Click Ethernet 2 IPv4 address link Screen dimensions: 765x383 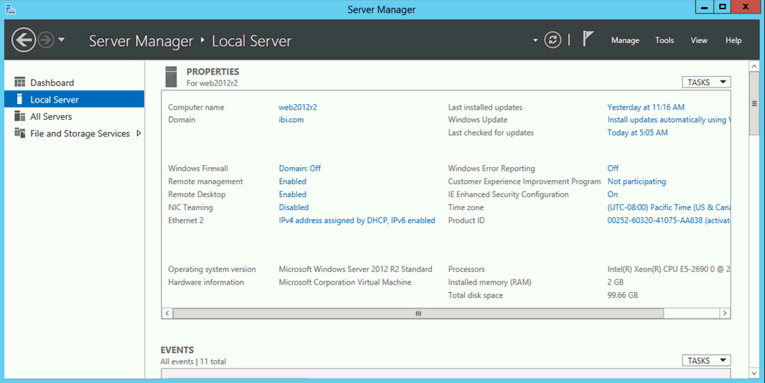point(357,220)
